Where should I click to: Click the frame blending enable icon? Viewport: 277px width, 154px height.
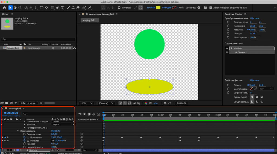(89, 114)
